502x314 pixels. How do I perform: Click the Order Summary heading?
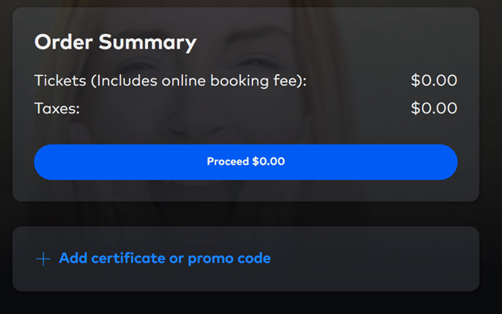click(116, 42)
